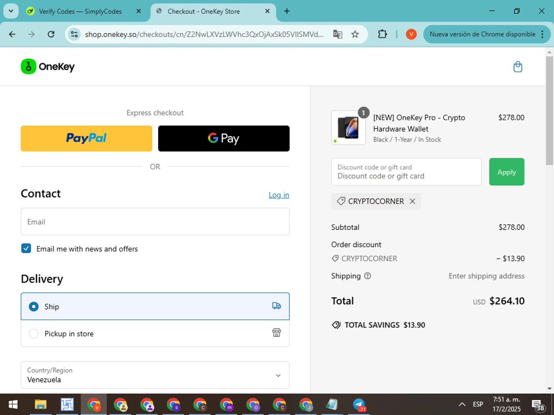
Task: Open the Chrome profile avatar V
Action: pos(411,34)
